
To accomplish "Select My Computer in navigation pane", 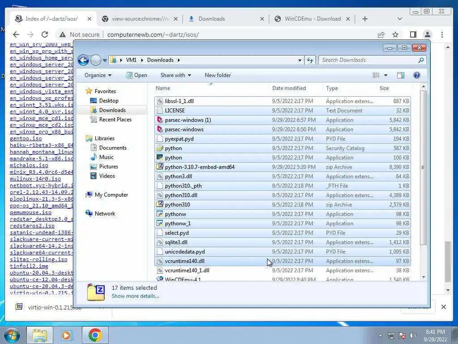I will point(111,195).
